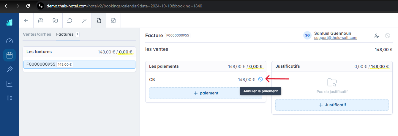Screen dimensions: 398x136
Task: Open the magic wand tab in toolbar
Action: (84, 20)
